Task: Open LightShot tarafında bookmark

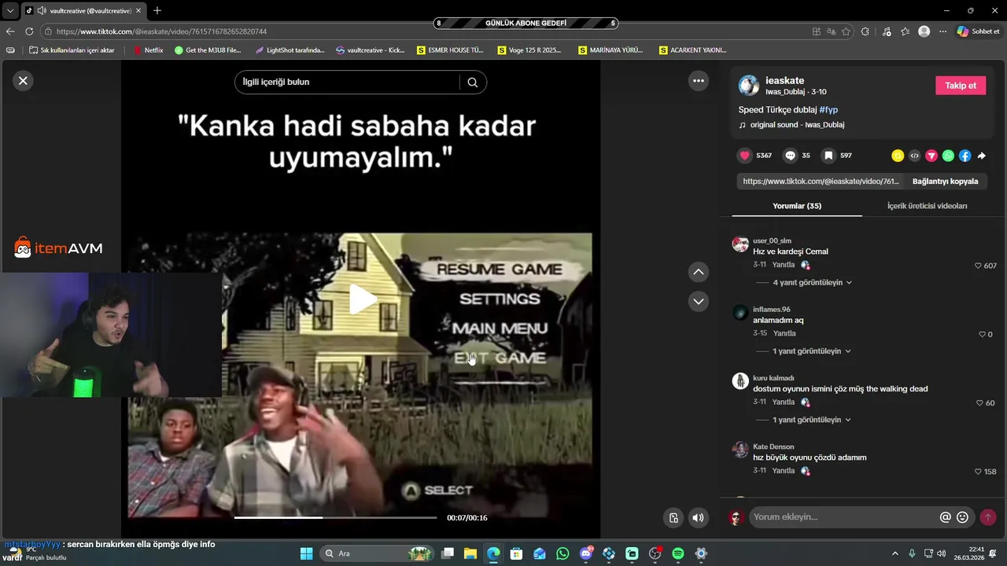Action: point(290,50)
